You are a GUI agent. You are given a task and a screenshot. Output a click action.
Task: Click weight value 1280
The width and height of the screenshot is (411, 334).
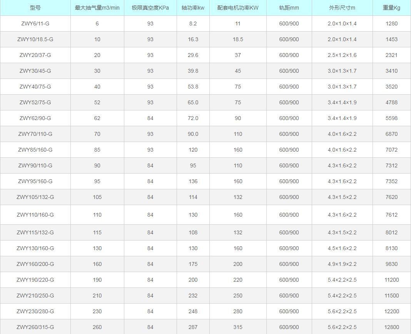[391, 23]
